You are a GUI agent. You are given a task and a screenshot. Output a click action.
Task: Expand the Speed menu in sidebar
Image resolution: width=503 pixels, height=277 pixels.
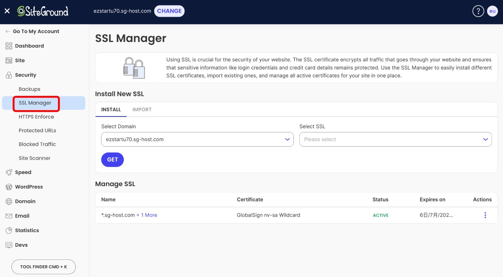click(23, 172)
